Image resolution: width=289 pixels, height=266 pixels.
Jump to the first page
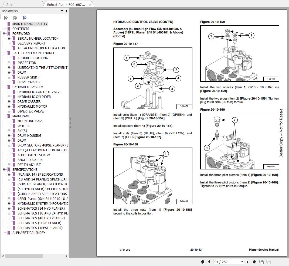pos(202,262)
